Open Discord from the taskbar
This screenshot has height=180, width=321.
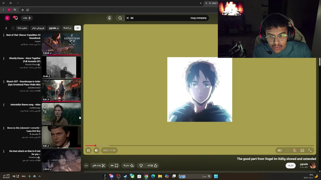click(x=112, y=176)
